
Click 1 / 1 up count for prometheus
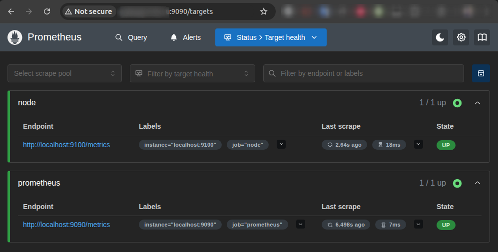[433, 183]
